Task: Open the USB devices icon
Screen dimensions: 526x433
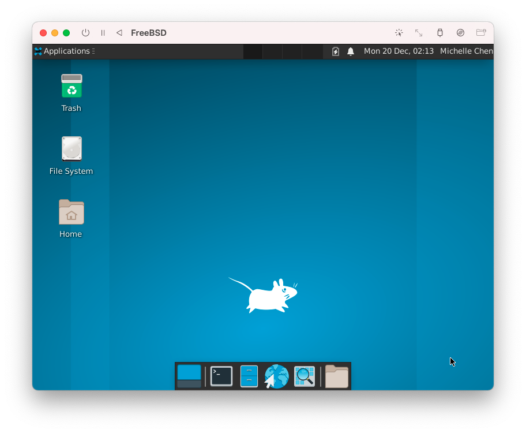Action: [440, 32]
